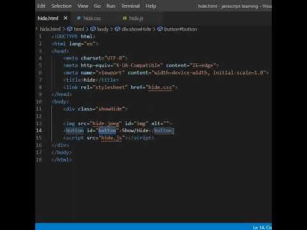
Task: Switch to the hide.js tab
Action: 136,19
